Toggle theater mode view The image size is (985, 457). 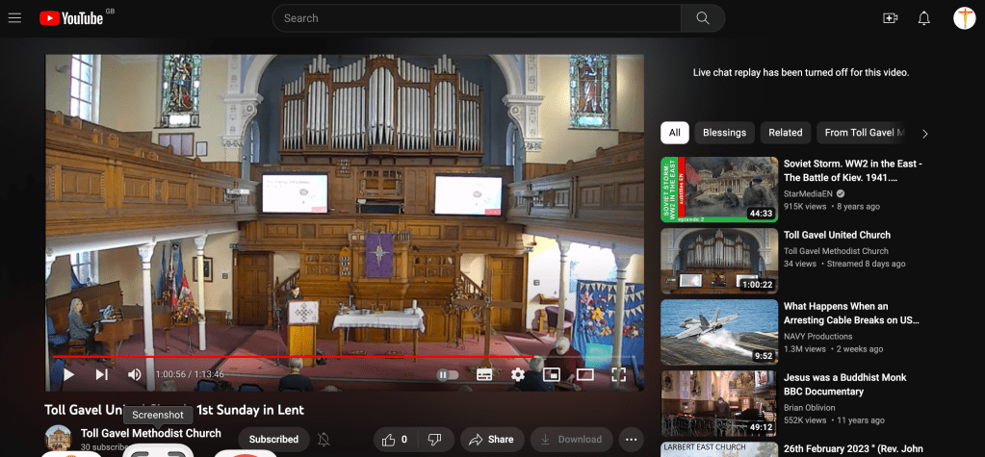tap(585, 374)
